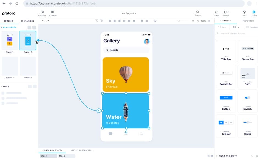
Task: Select the State Transitions tab
Action: tap(82, 150)
